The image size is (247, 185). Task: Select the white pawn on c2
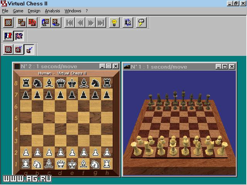pos(49,152)
